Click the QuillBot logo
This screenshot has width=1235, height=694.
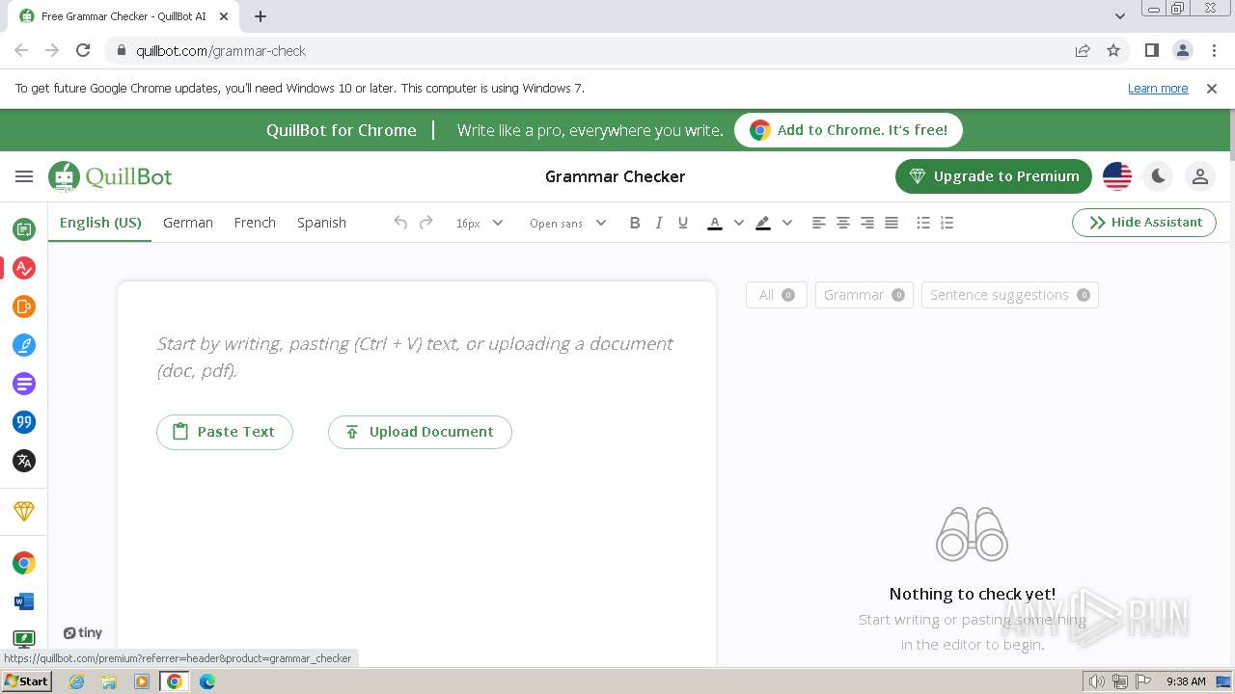[x=111, y=176]
